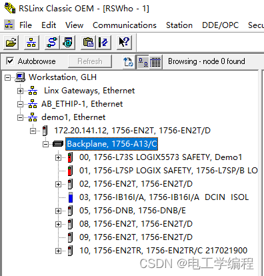Select 'demo1, Ethernet' driver
Screen dimensions: 264x276
coord(73,117)
